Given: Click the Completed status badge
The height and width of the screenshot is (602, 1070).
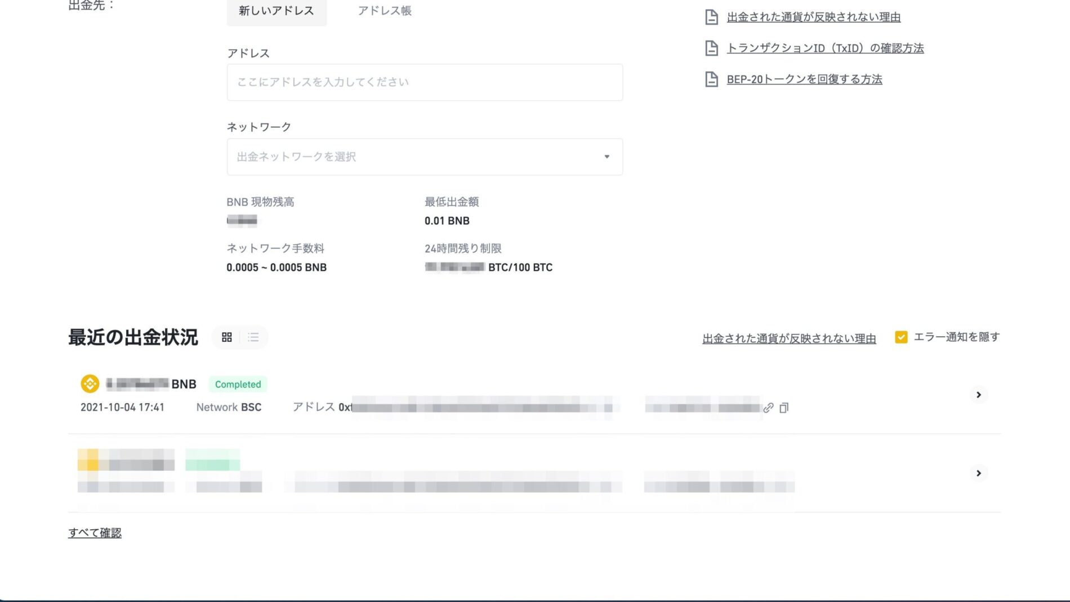Looking at the screenshot, I should [238, 384].
